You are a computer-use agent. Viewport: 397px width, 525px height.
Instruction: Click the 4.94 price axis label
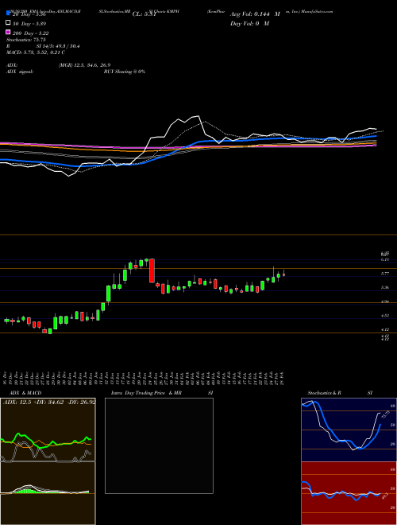click(x=384, y=301)
